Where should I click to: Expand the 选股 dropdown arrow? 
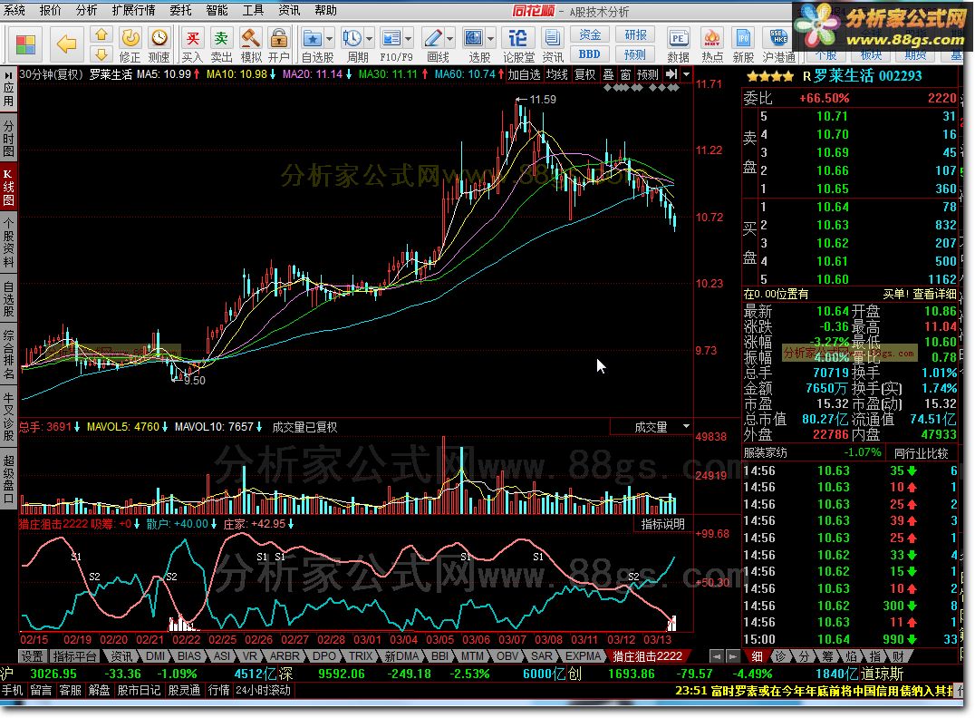(x=491, y=39)
